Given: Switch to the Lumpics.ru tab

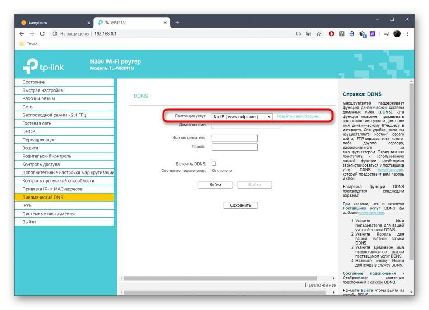Looking at the screenshot, I should tap(55, 23).
